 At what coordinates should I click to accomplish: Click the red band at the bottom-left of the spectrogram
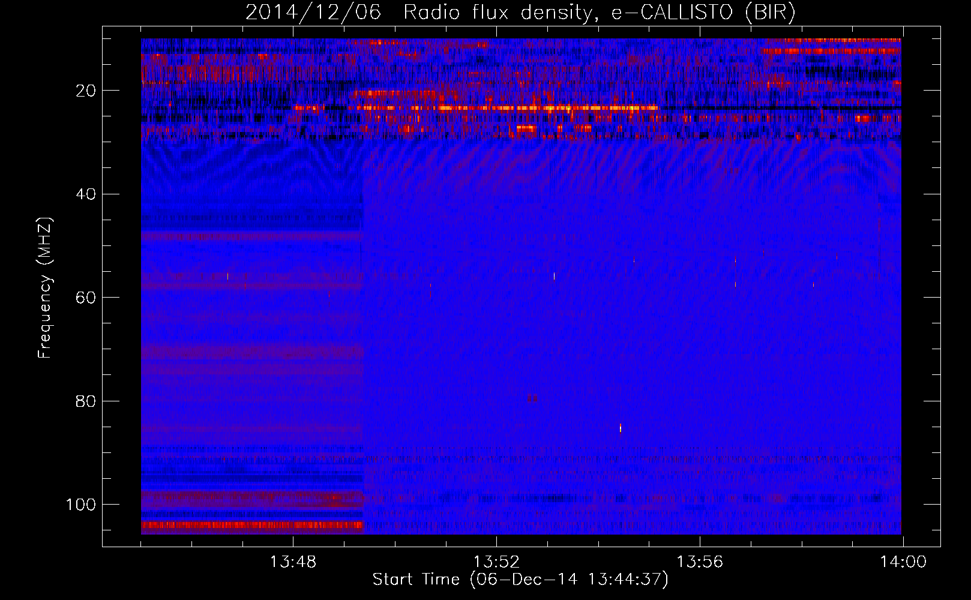tap(252, 525)
